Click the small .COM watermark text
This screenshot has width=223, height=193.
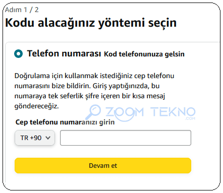pyautogui.click(x=190, y=118)
